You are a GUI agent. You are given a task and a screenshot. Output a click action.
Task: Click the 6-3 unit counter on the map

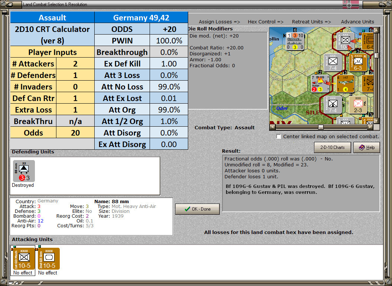[x=358, y=62]
